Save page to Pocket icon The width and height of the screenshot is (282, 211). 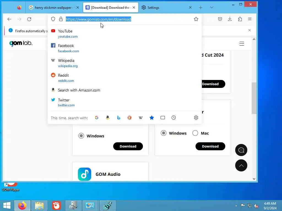click(x=220, y=19)
